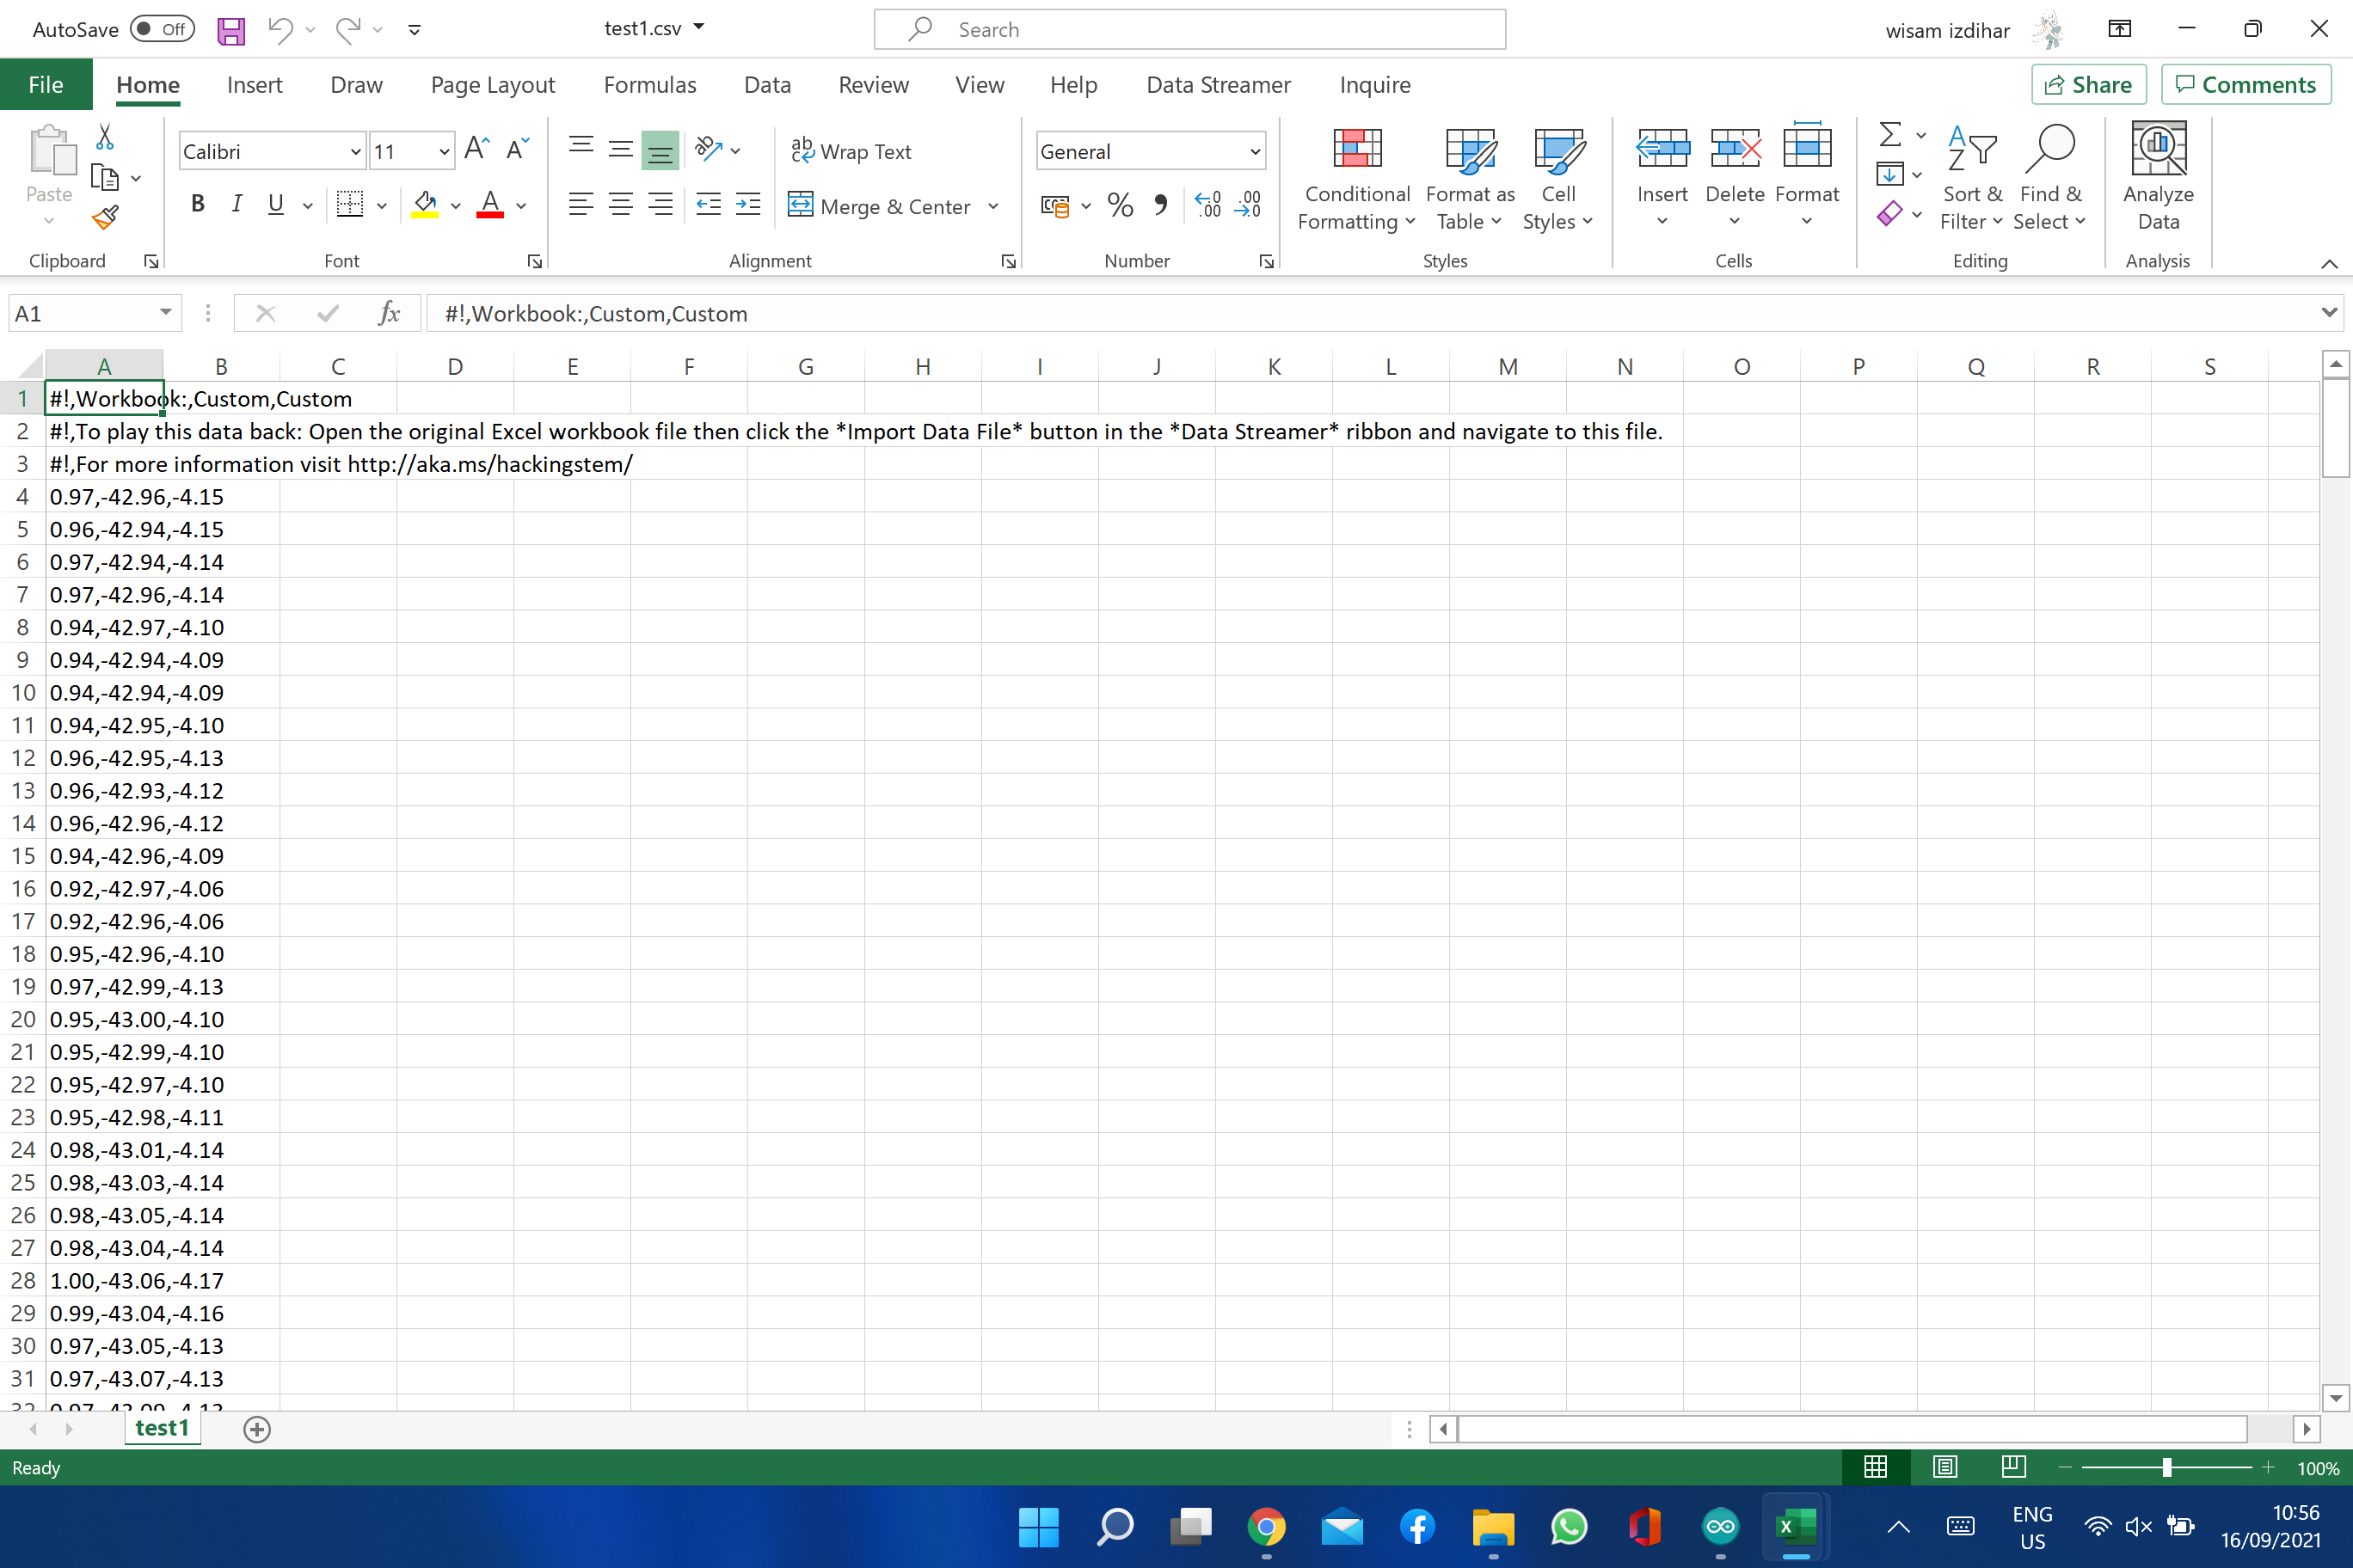Switch to the Data Streamer ribbon tab
The image size is (2353, 1568).
pos(1218,85)
